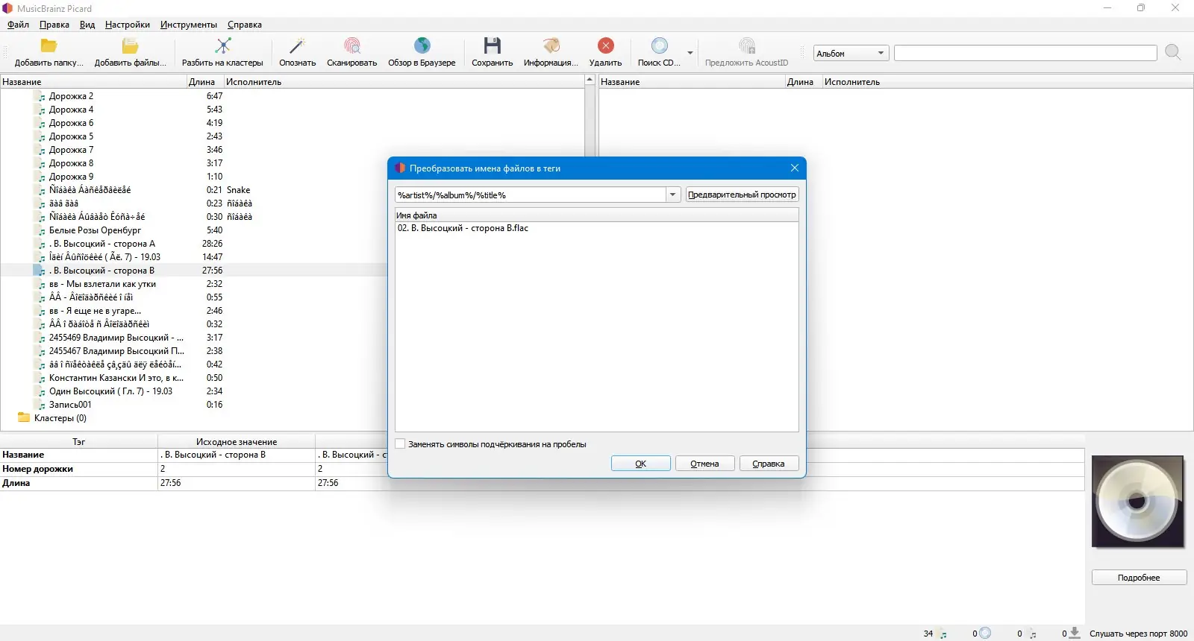Click the MusicBrainz Picard app logo icon
The image size is (1194, 641).
tap(7, 8)
